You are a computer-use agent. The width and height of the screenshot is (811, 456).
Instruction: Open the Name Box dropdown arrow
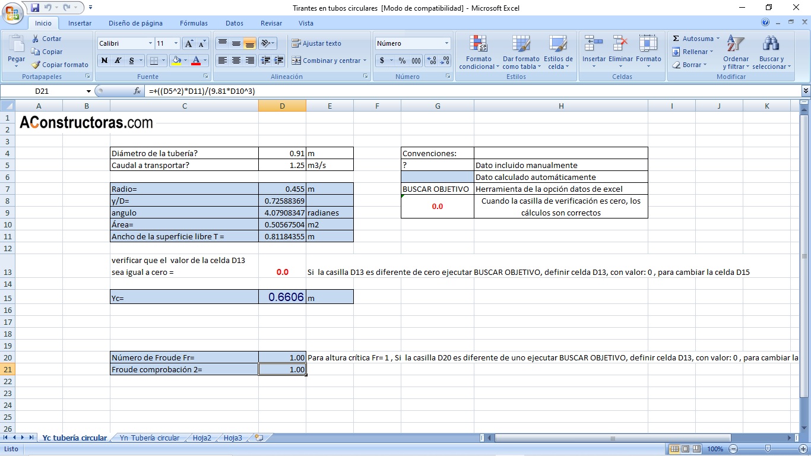89,91
